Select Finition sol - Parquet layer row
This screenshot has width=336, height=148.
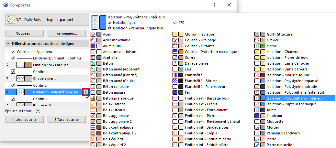[47, 65]
